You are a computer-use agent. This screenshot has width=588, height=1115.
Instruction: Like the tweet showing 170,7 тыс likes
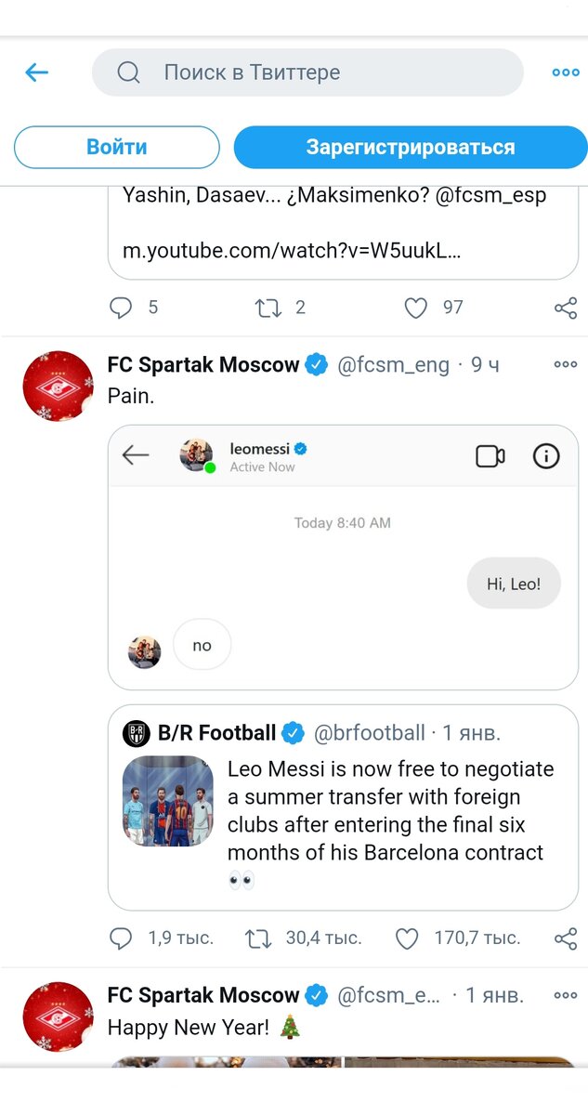406,938
